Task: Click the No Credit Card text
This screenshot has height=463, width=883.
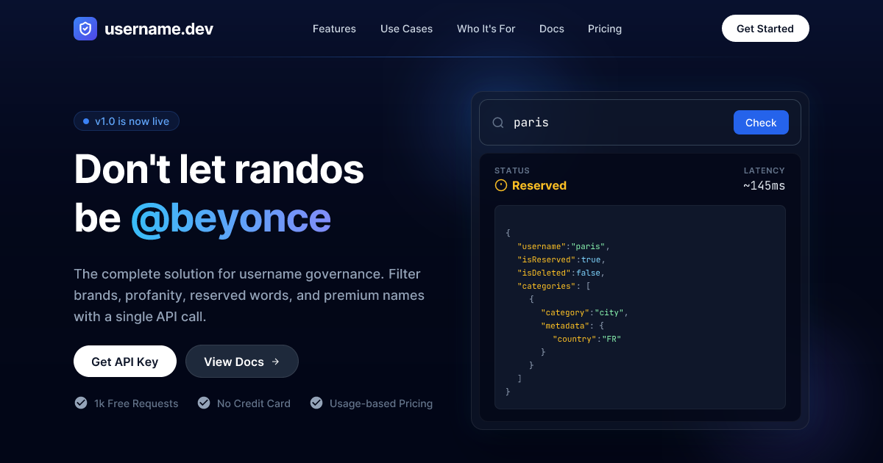Action: pyautogui.click(x=254, y=403)
